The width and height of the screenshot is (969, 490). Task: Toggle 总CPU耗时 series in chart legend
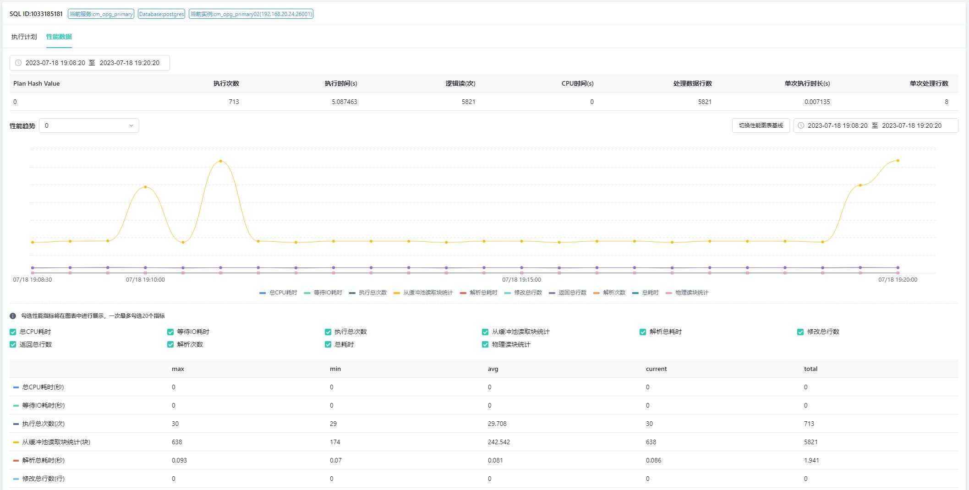278,293
